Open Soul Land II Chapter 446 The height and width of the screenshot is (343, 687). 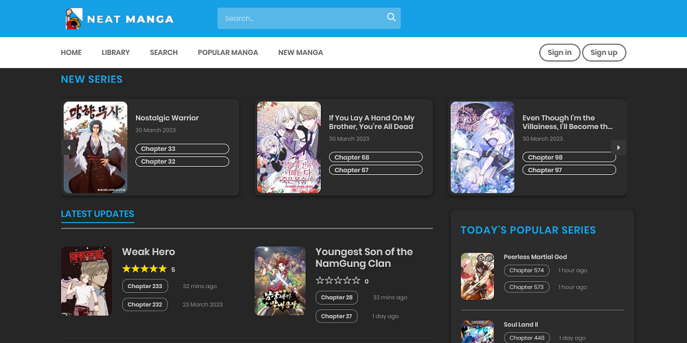(527, 338)
